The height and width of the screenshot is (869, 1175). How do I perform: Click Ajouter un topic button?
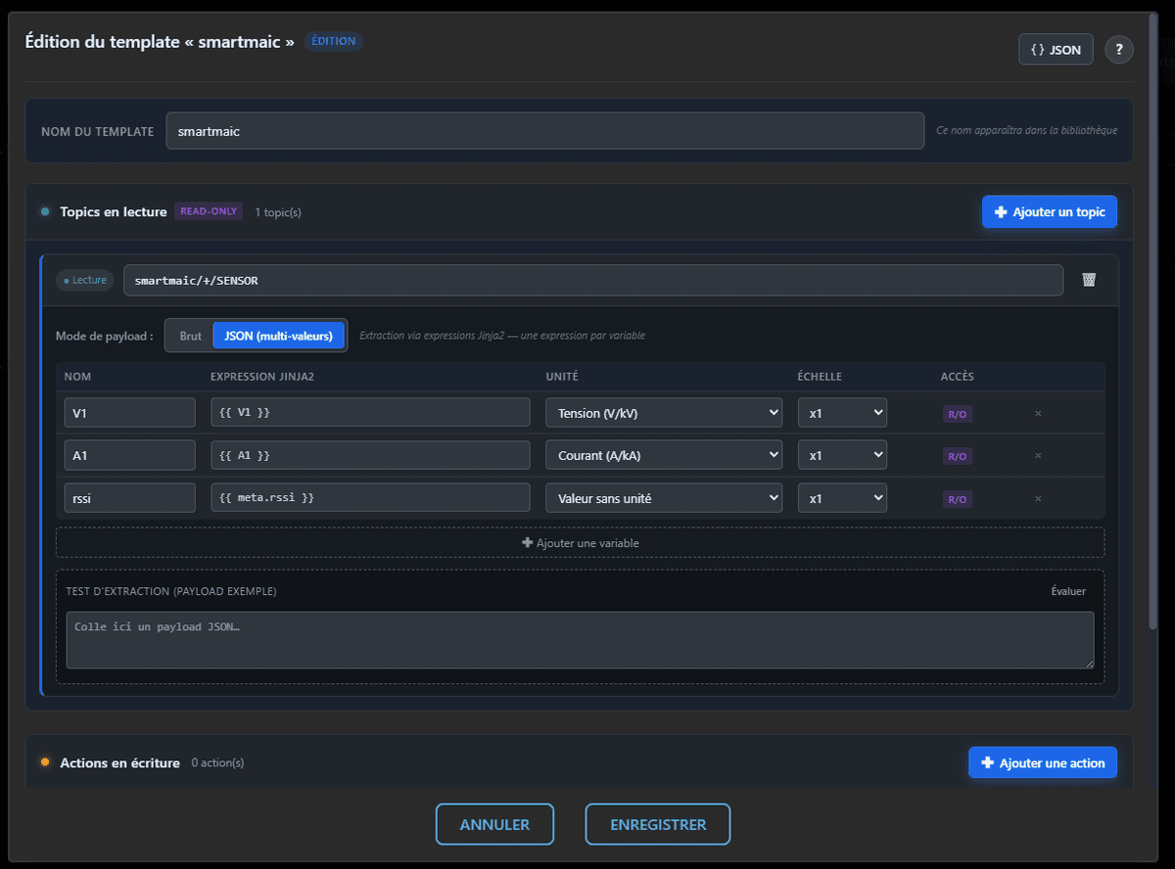[1050, 211]
